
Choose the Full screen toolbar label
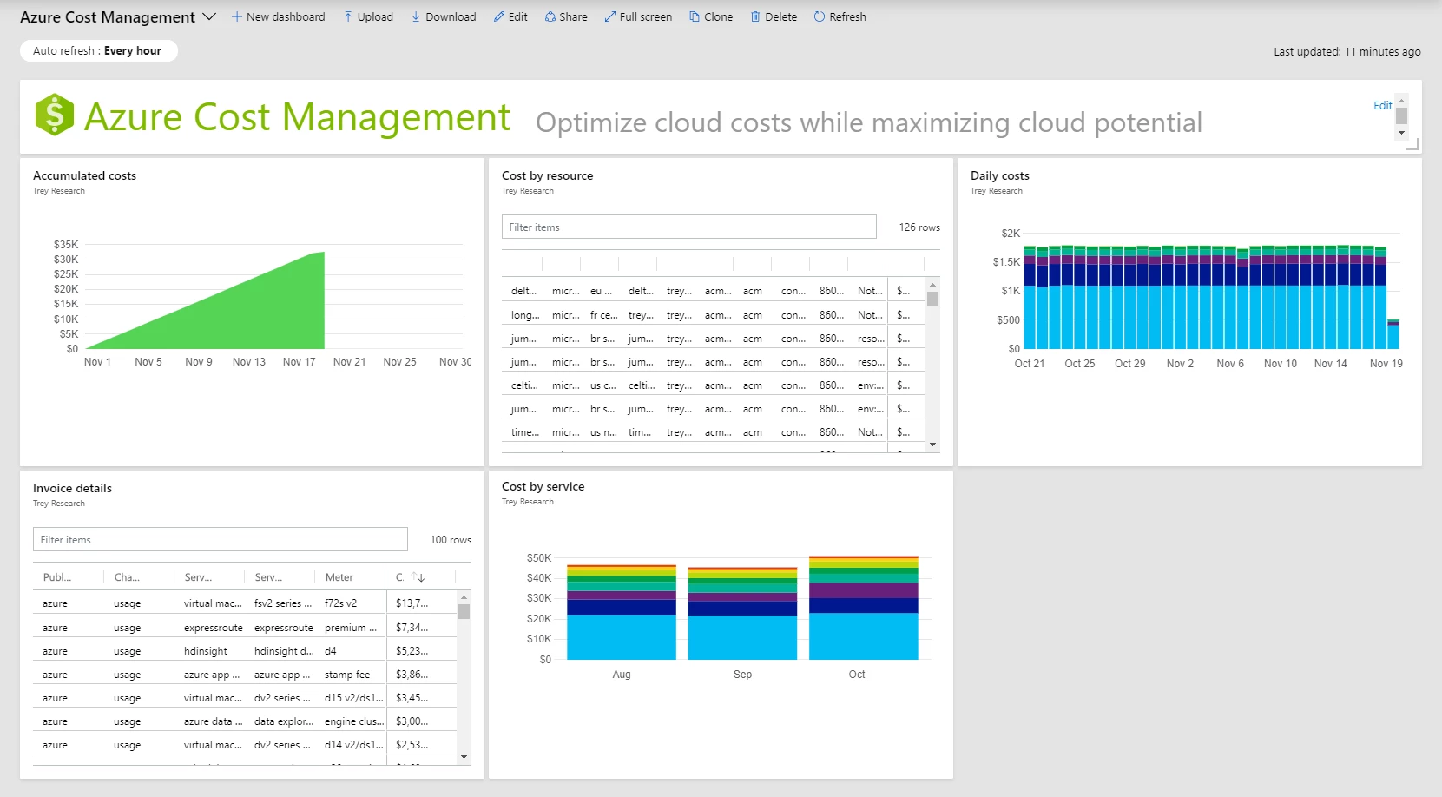click(x=646, y=16)
